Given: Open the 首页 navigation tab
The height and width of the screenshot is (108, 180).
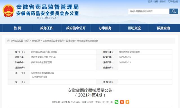Looking at the screenshot, I should (x=17, y=28).
